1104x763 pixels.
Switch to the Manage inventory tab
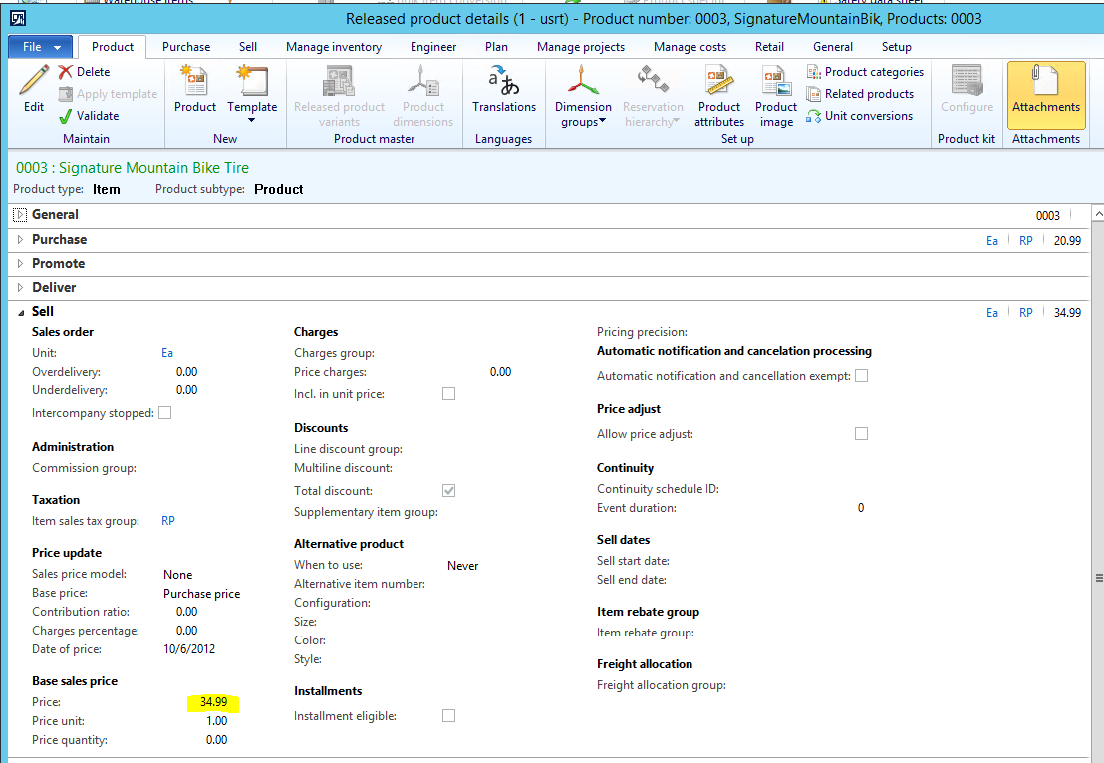[333, 47]
